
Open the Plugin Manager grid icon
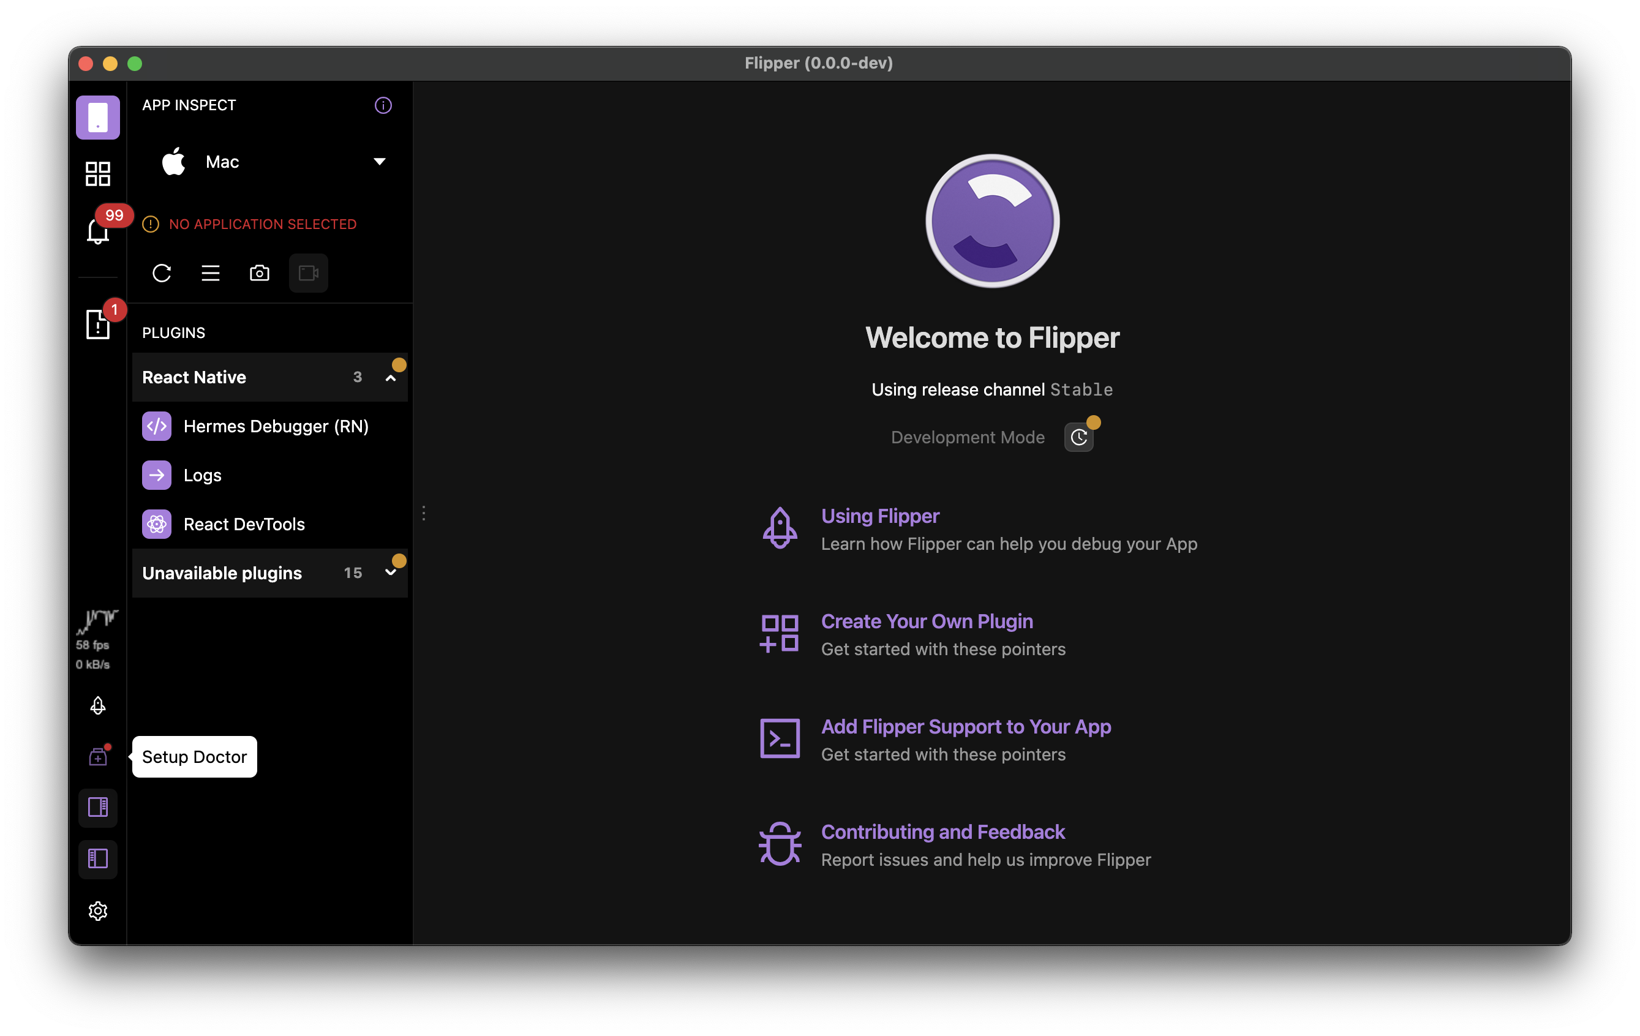(x=97, y=174)
